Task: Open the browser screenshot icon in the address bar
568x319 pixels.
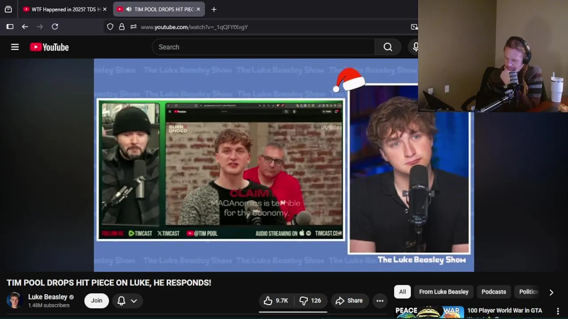Action: (414, 27)
